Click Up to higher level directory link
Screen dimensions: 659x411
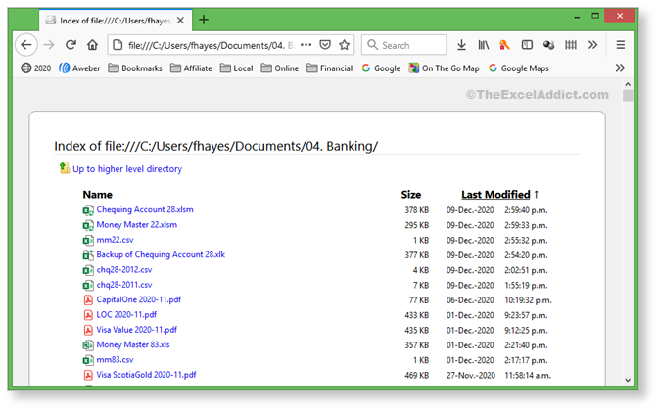tap(127, 168)
